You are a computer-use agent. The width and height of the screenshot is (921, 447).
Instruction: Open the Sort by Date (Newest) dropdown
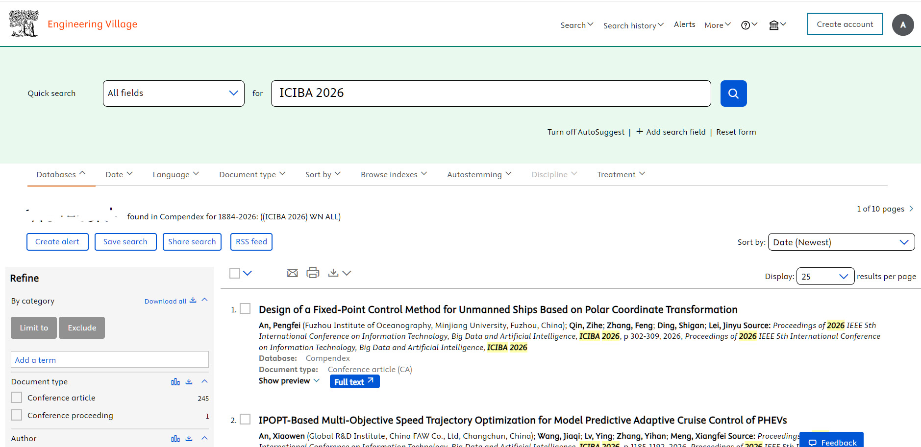point(841,242)
